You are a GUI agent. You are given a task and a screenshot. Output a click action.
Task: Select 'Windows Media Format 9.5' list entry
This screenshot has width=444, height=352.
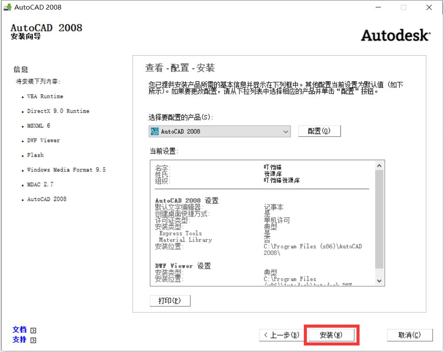pos(66,170)
